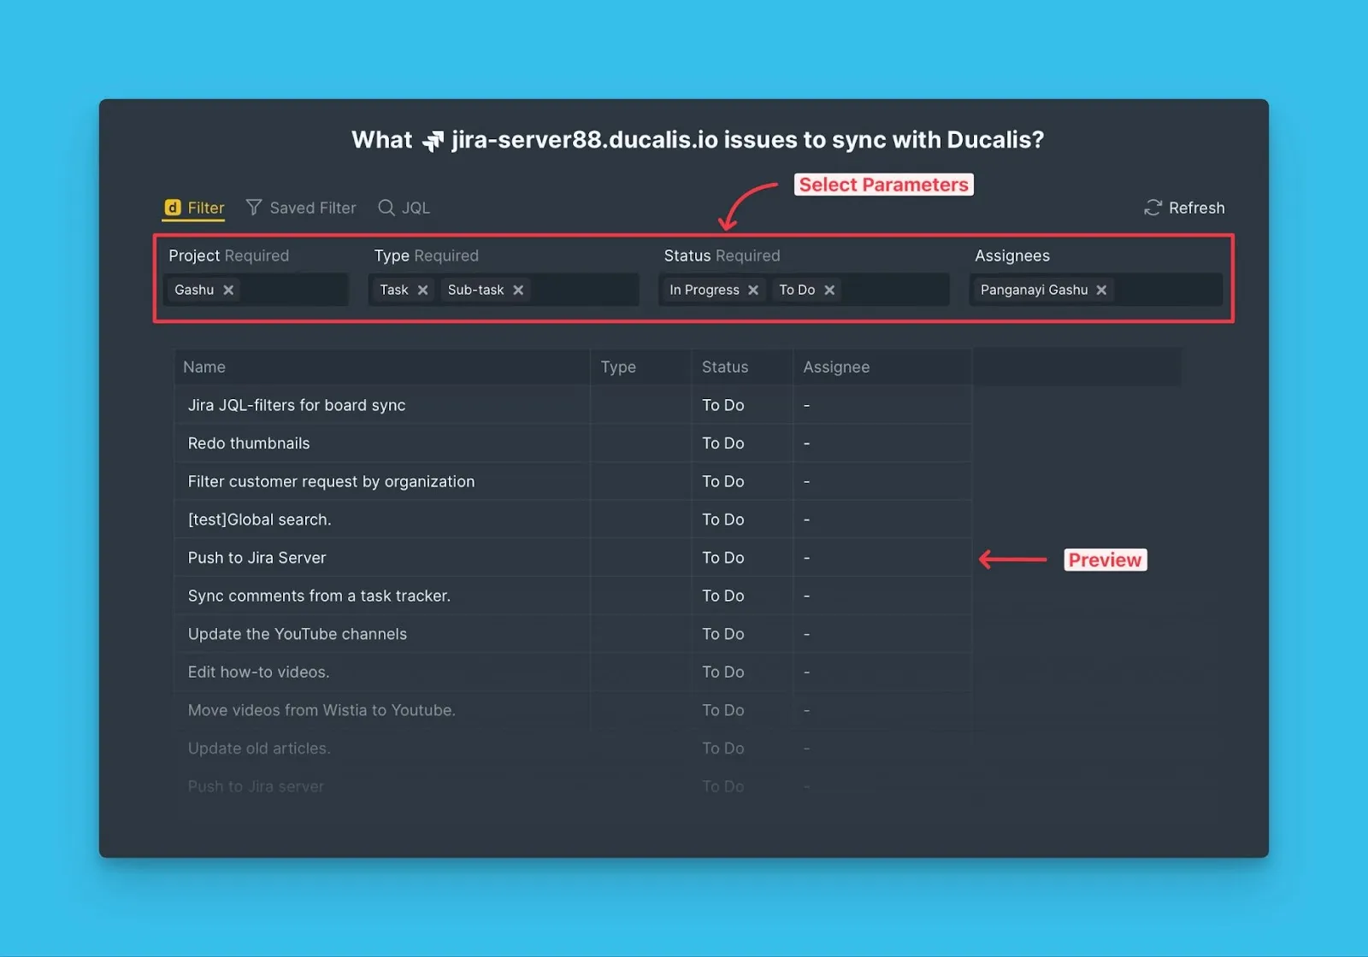Select the 'Push to Jira Server' row
The width and height of the screenshot is (1368, 957).
click(x=257, y=558)
